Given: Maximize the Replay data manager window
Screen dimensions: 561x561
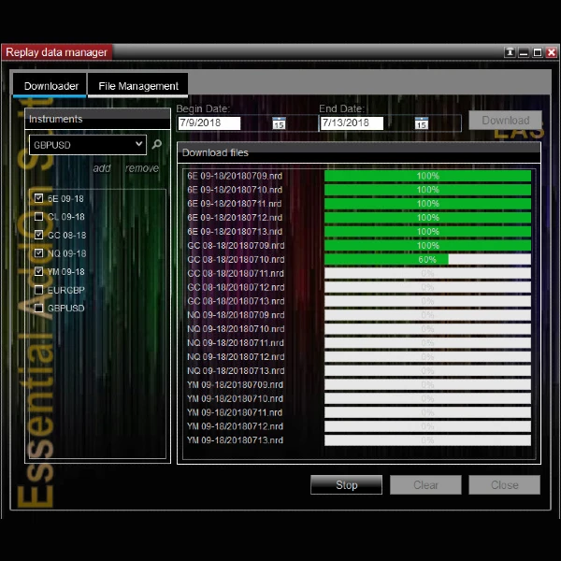Looking at the screenshot, I should click(538, 52).
